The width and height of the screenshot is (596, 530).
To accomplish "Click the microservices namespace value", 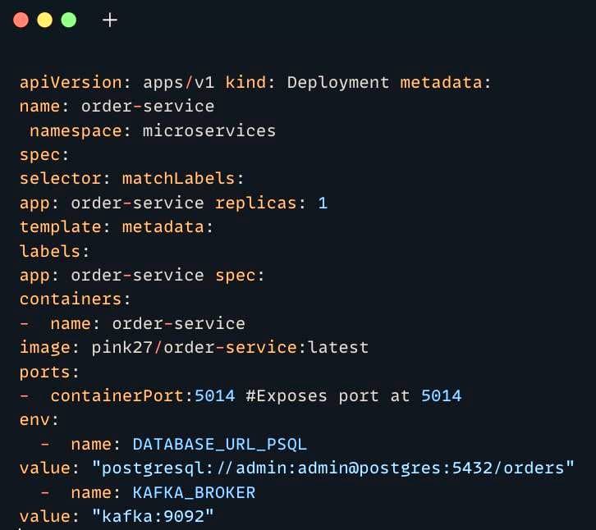I will tap(209, 130).
